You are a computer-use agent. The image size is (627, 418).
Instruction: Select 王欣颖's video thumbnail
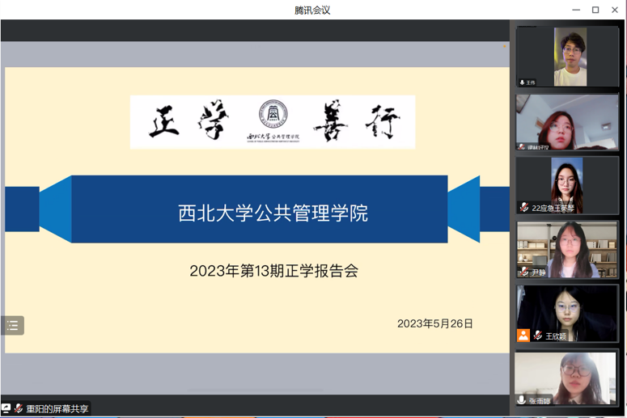click(x=567, y=311)
